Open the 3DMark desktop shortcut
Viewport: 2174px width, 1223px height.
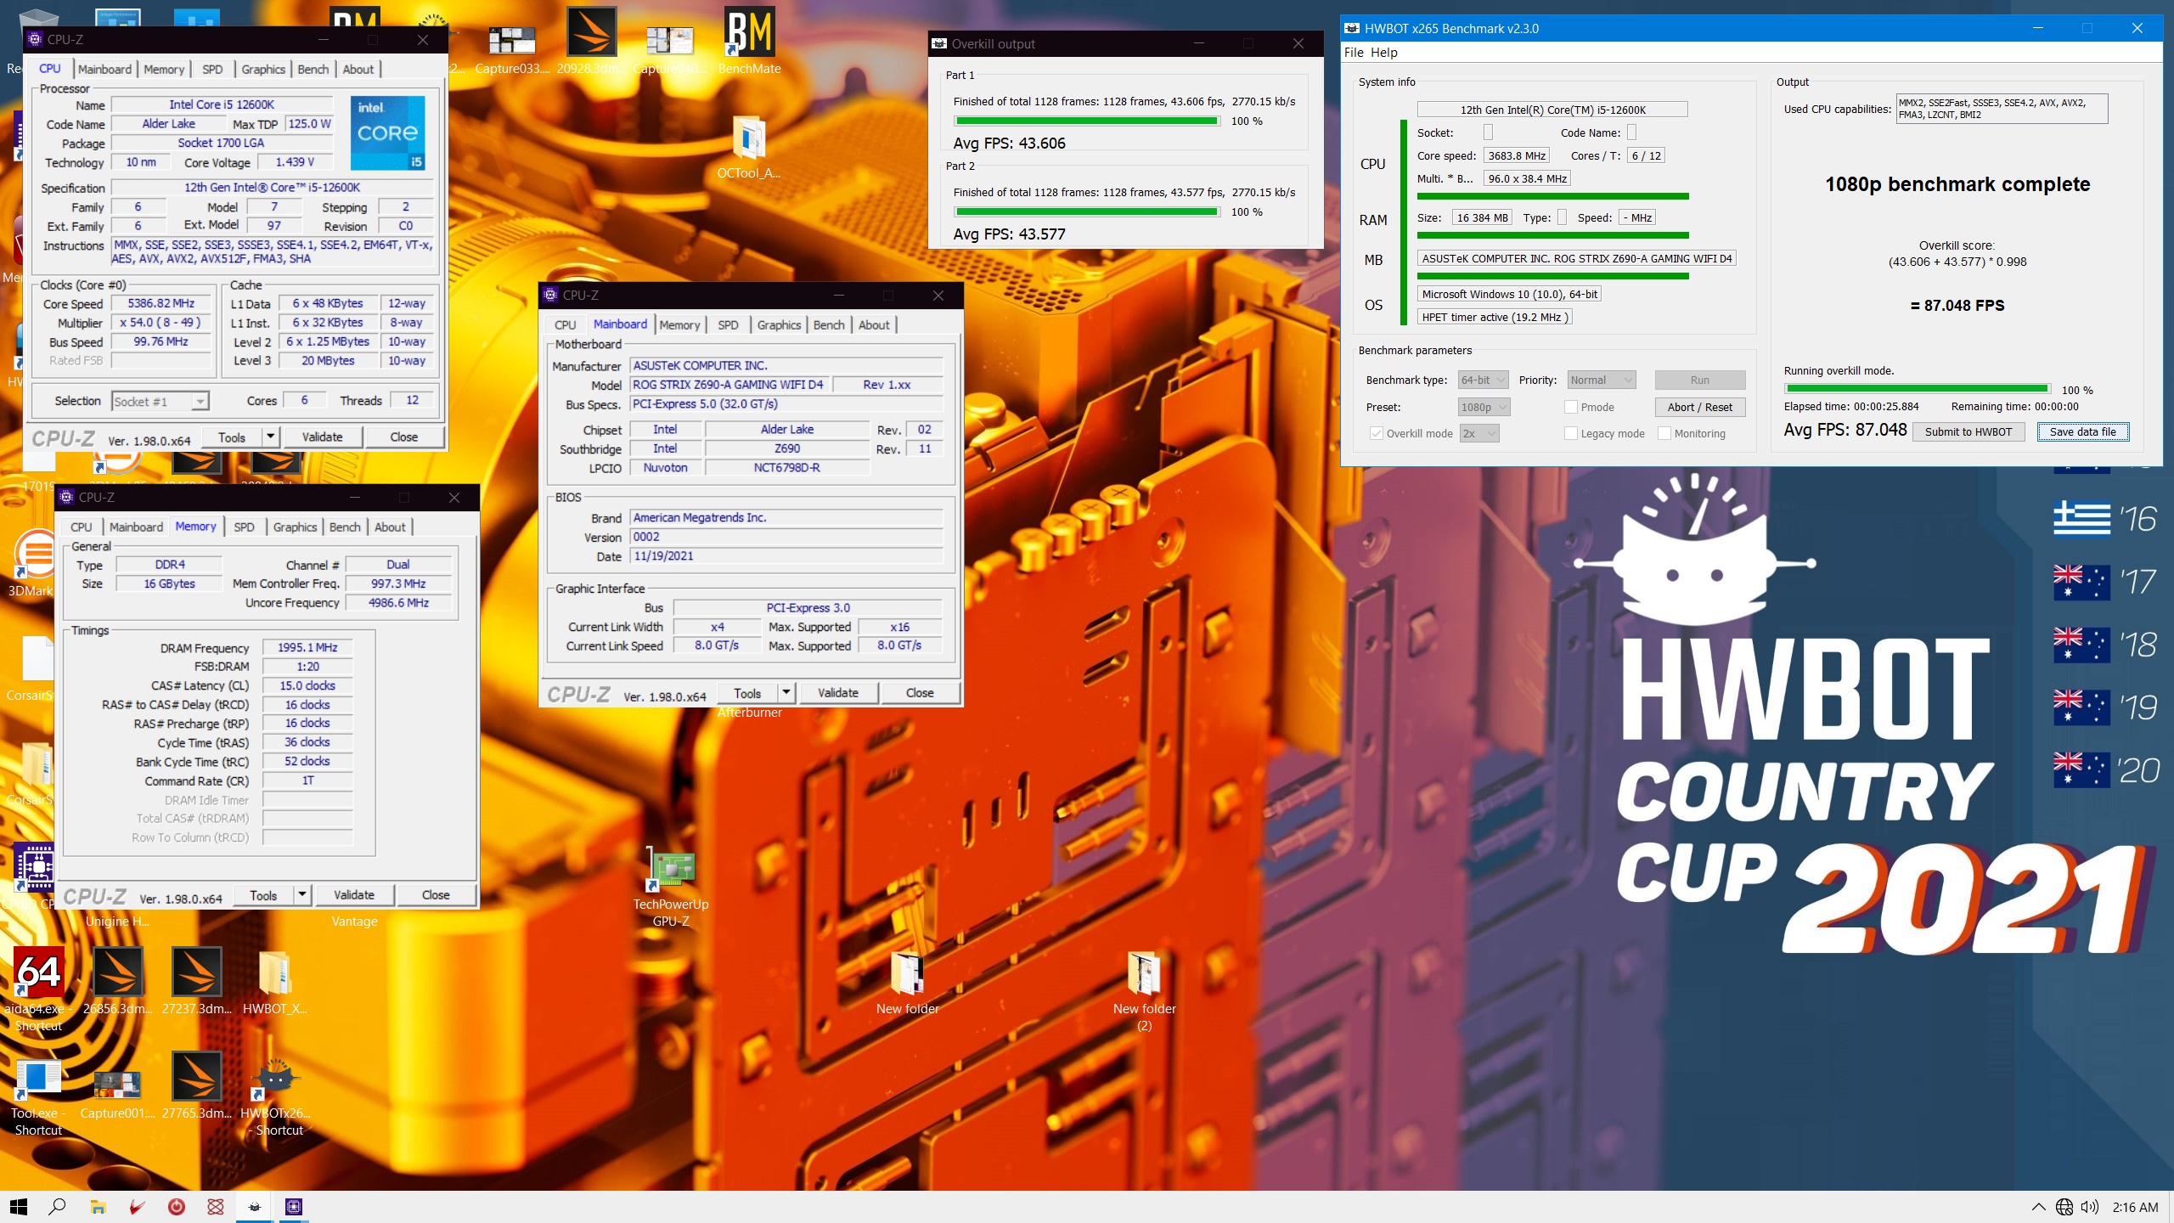pos(32,562)
